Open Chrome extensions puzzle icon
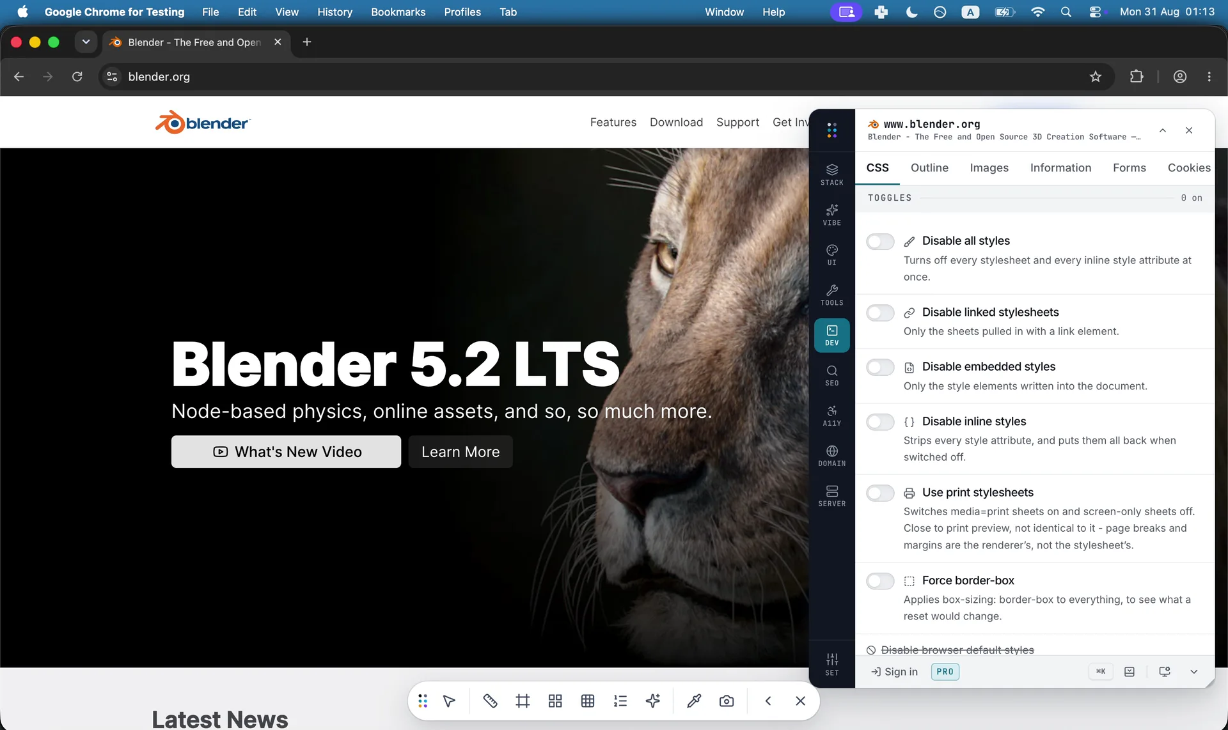 1137,77
